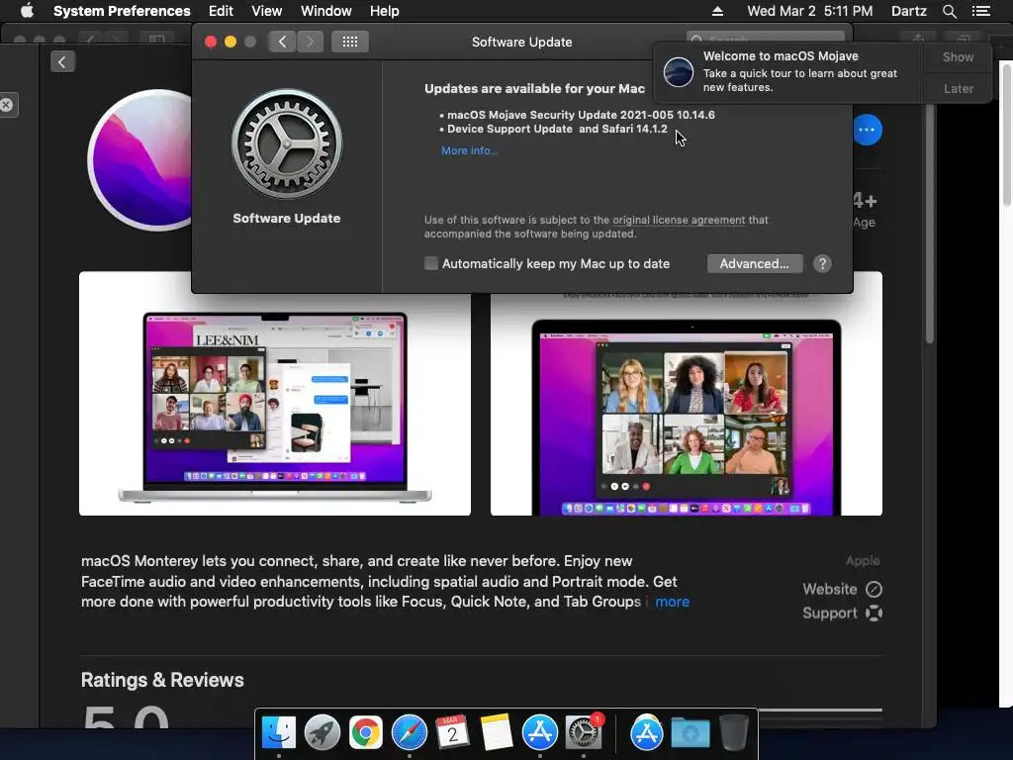
Task: Click the macOS Monterey app icon
Action: click(x=140, y=159)
